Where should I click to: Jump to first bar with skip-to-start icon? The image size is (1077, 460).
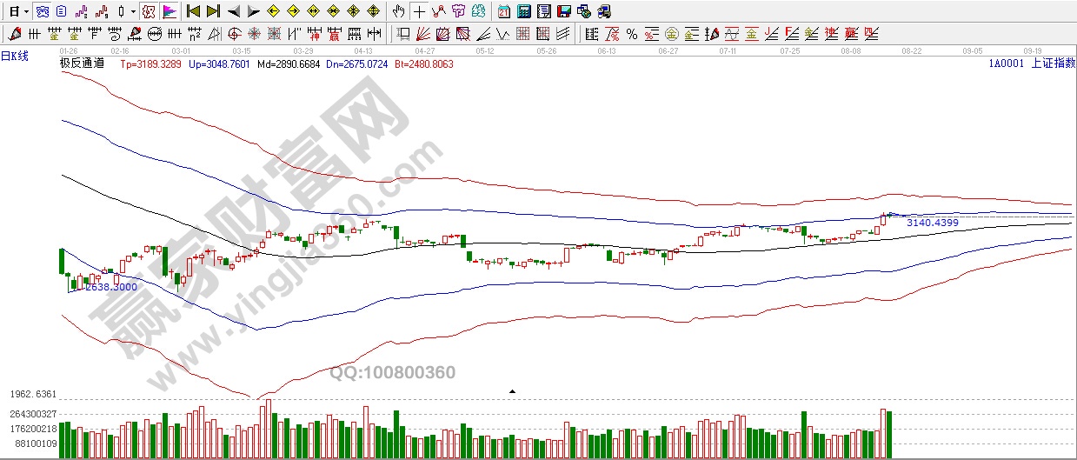coord(194,11)
